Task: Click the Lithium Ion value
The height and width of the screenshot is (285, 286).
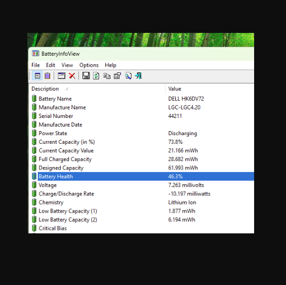Action: tap(182, 202)
